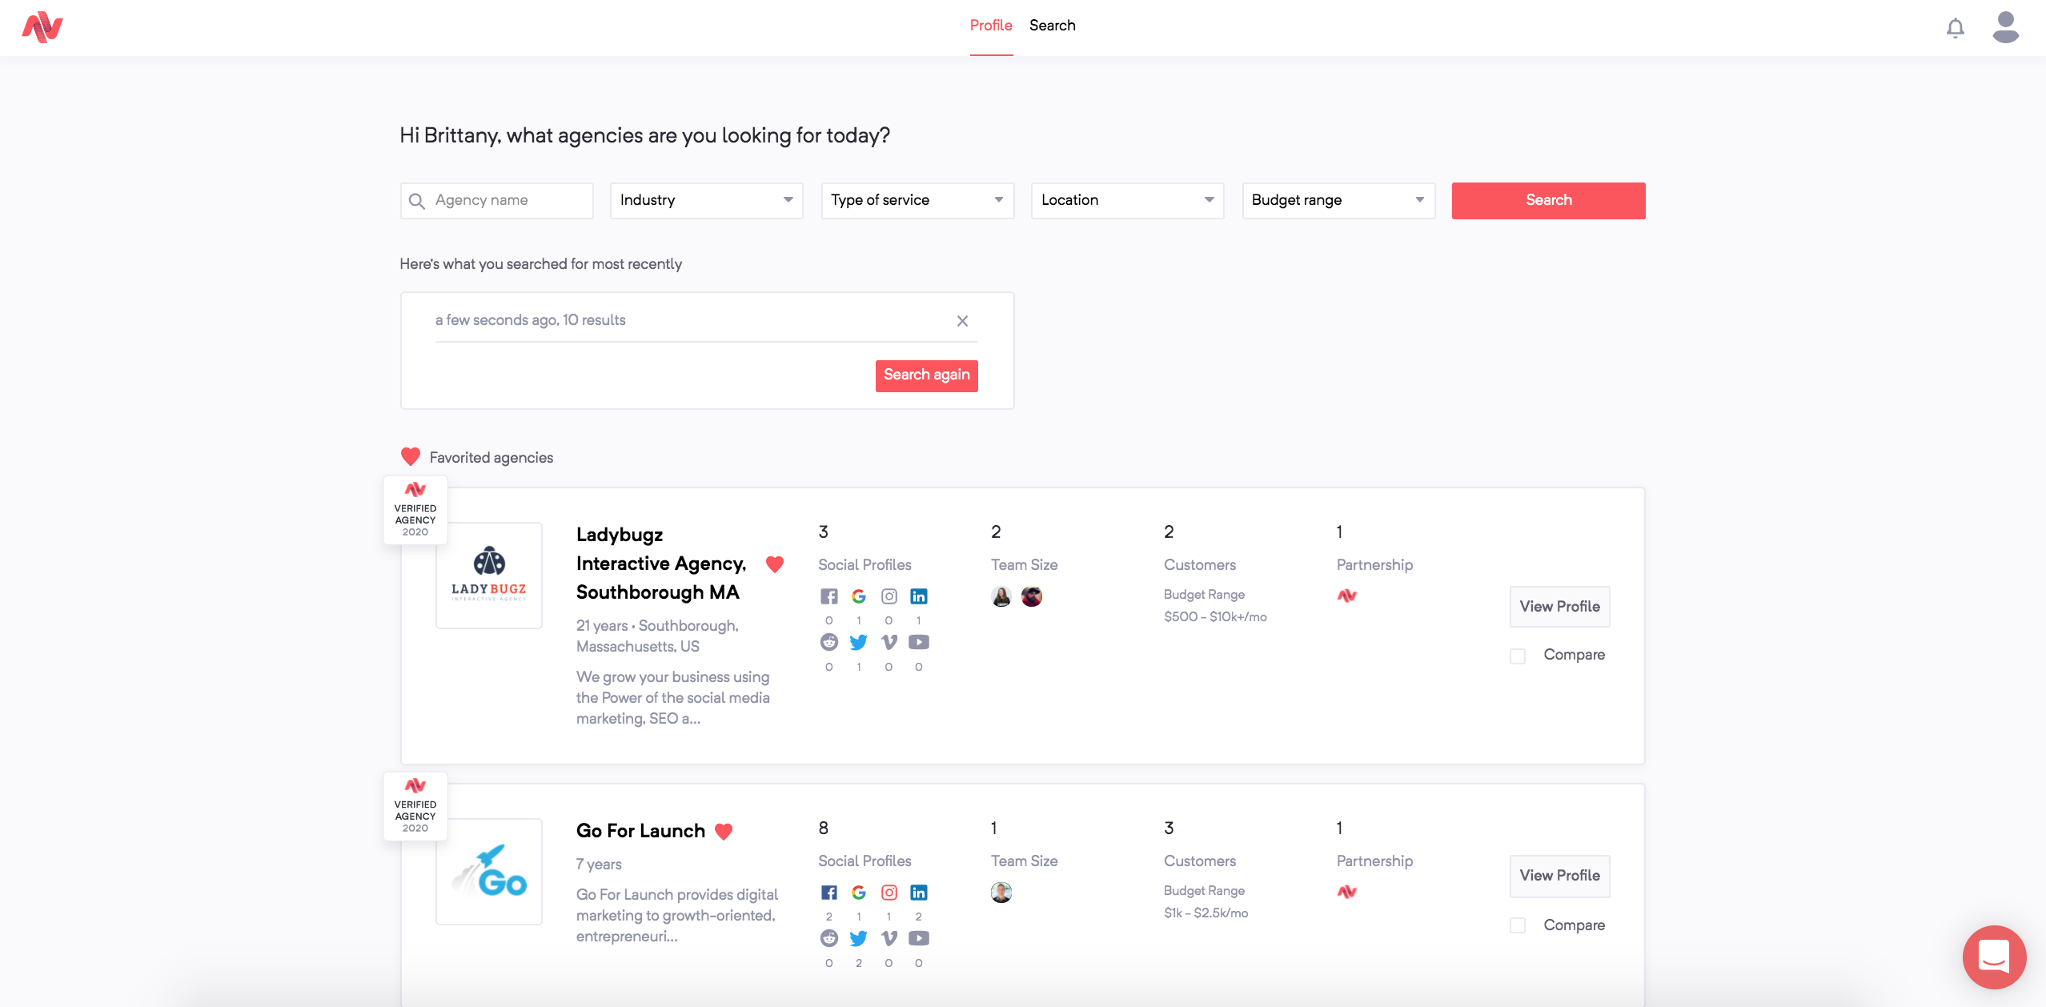Click first Ladybugz team member avatar
This screenshot has width=2046, height=1007.
pyautogui.click(x=1001, y=596)
